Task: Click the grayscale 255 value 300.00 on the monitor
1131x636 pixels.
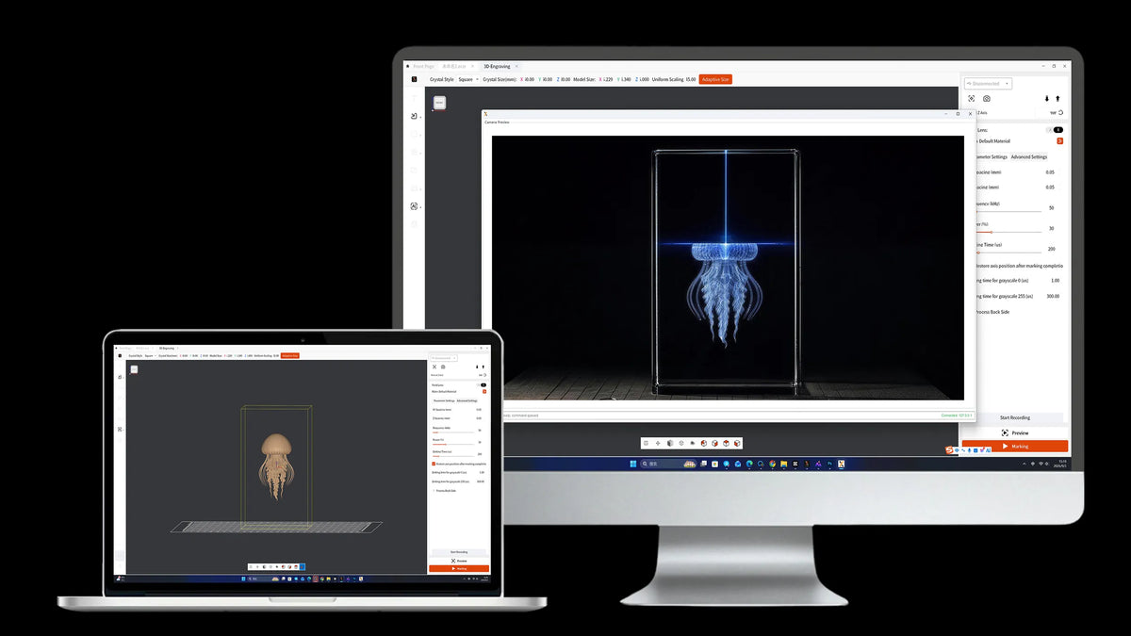Action: click(1053, 296)
